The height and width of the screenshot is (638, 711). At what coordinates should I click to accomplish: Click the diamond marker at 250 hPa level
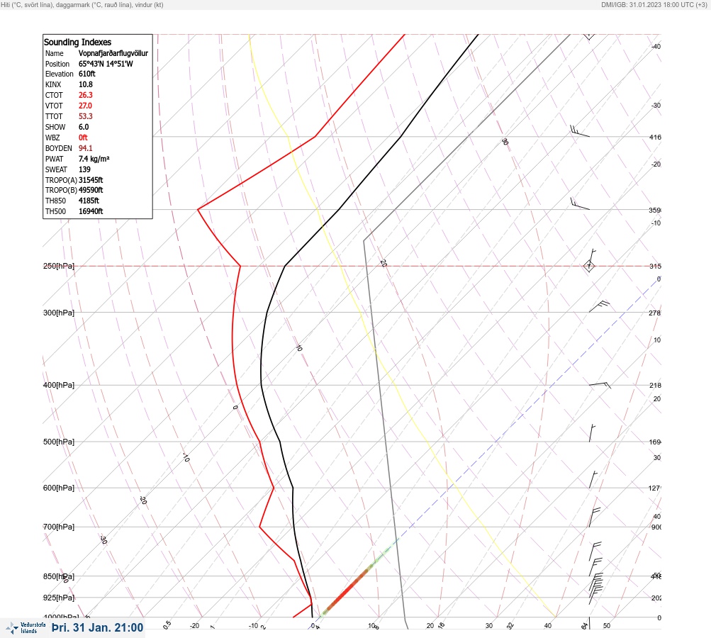pos(589,266)
